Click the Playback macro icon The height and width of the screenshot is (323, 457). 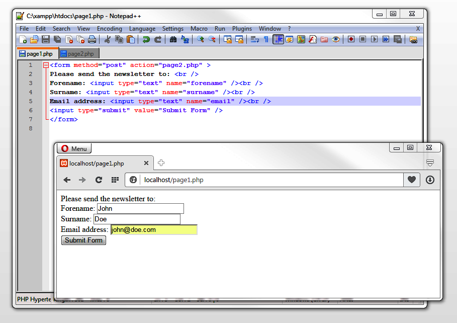(374, 39)
